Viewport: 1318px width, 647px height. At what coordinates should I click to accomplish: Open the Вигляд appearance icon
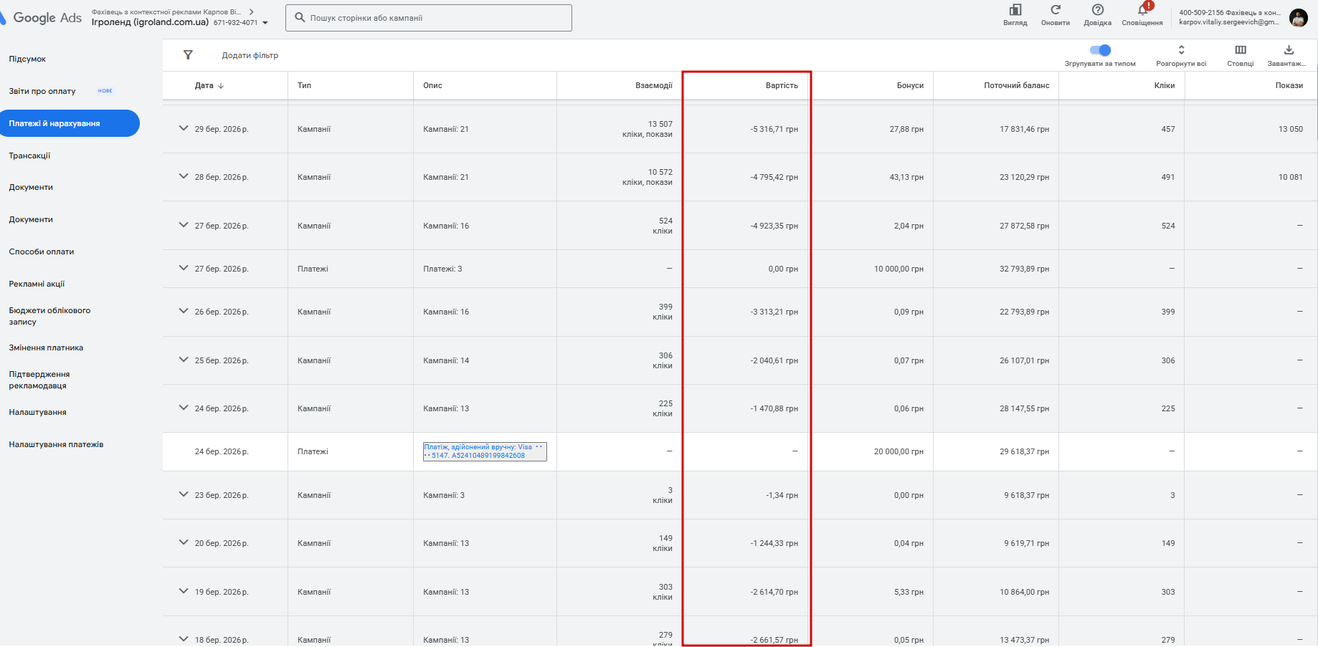click(x=1015, y=10)
